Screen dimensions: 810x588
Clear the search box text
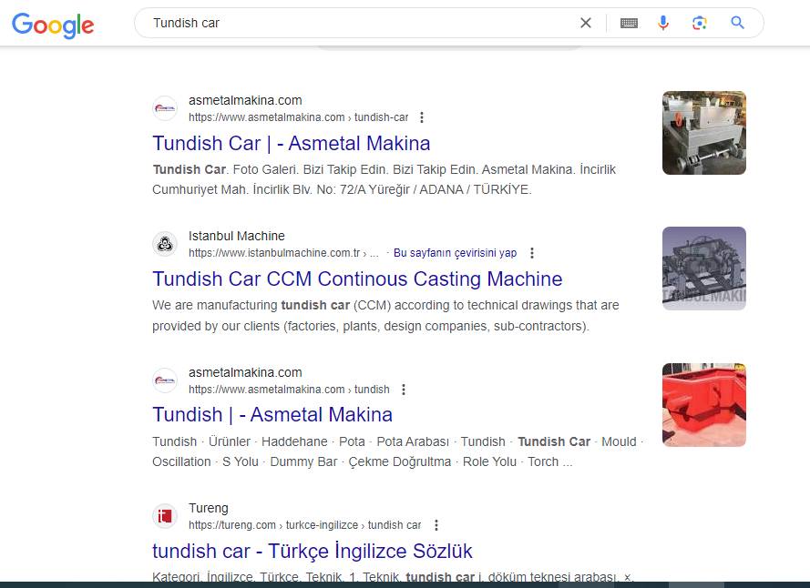click(x=586, y=23)
